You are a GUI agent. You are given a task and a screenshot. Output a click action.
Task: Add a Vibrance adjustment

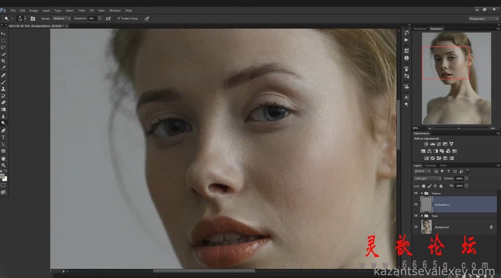pyautogui.click(x=451, y=144)
